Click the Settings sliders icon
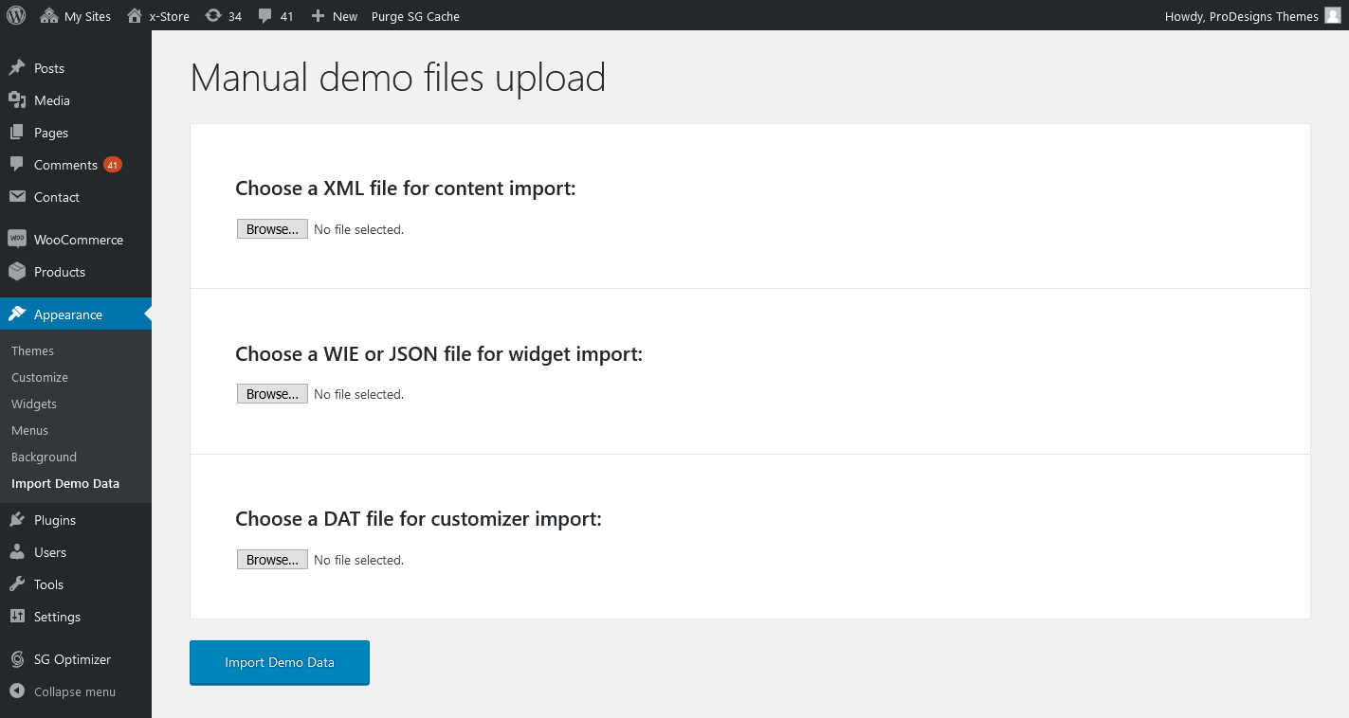 click(17, 617)
